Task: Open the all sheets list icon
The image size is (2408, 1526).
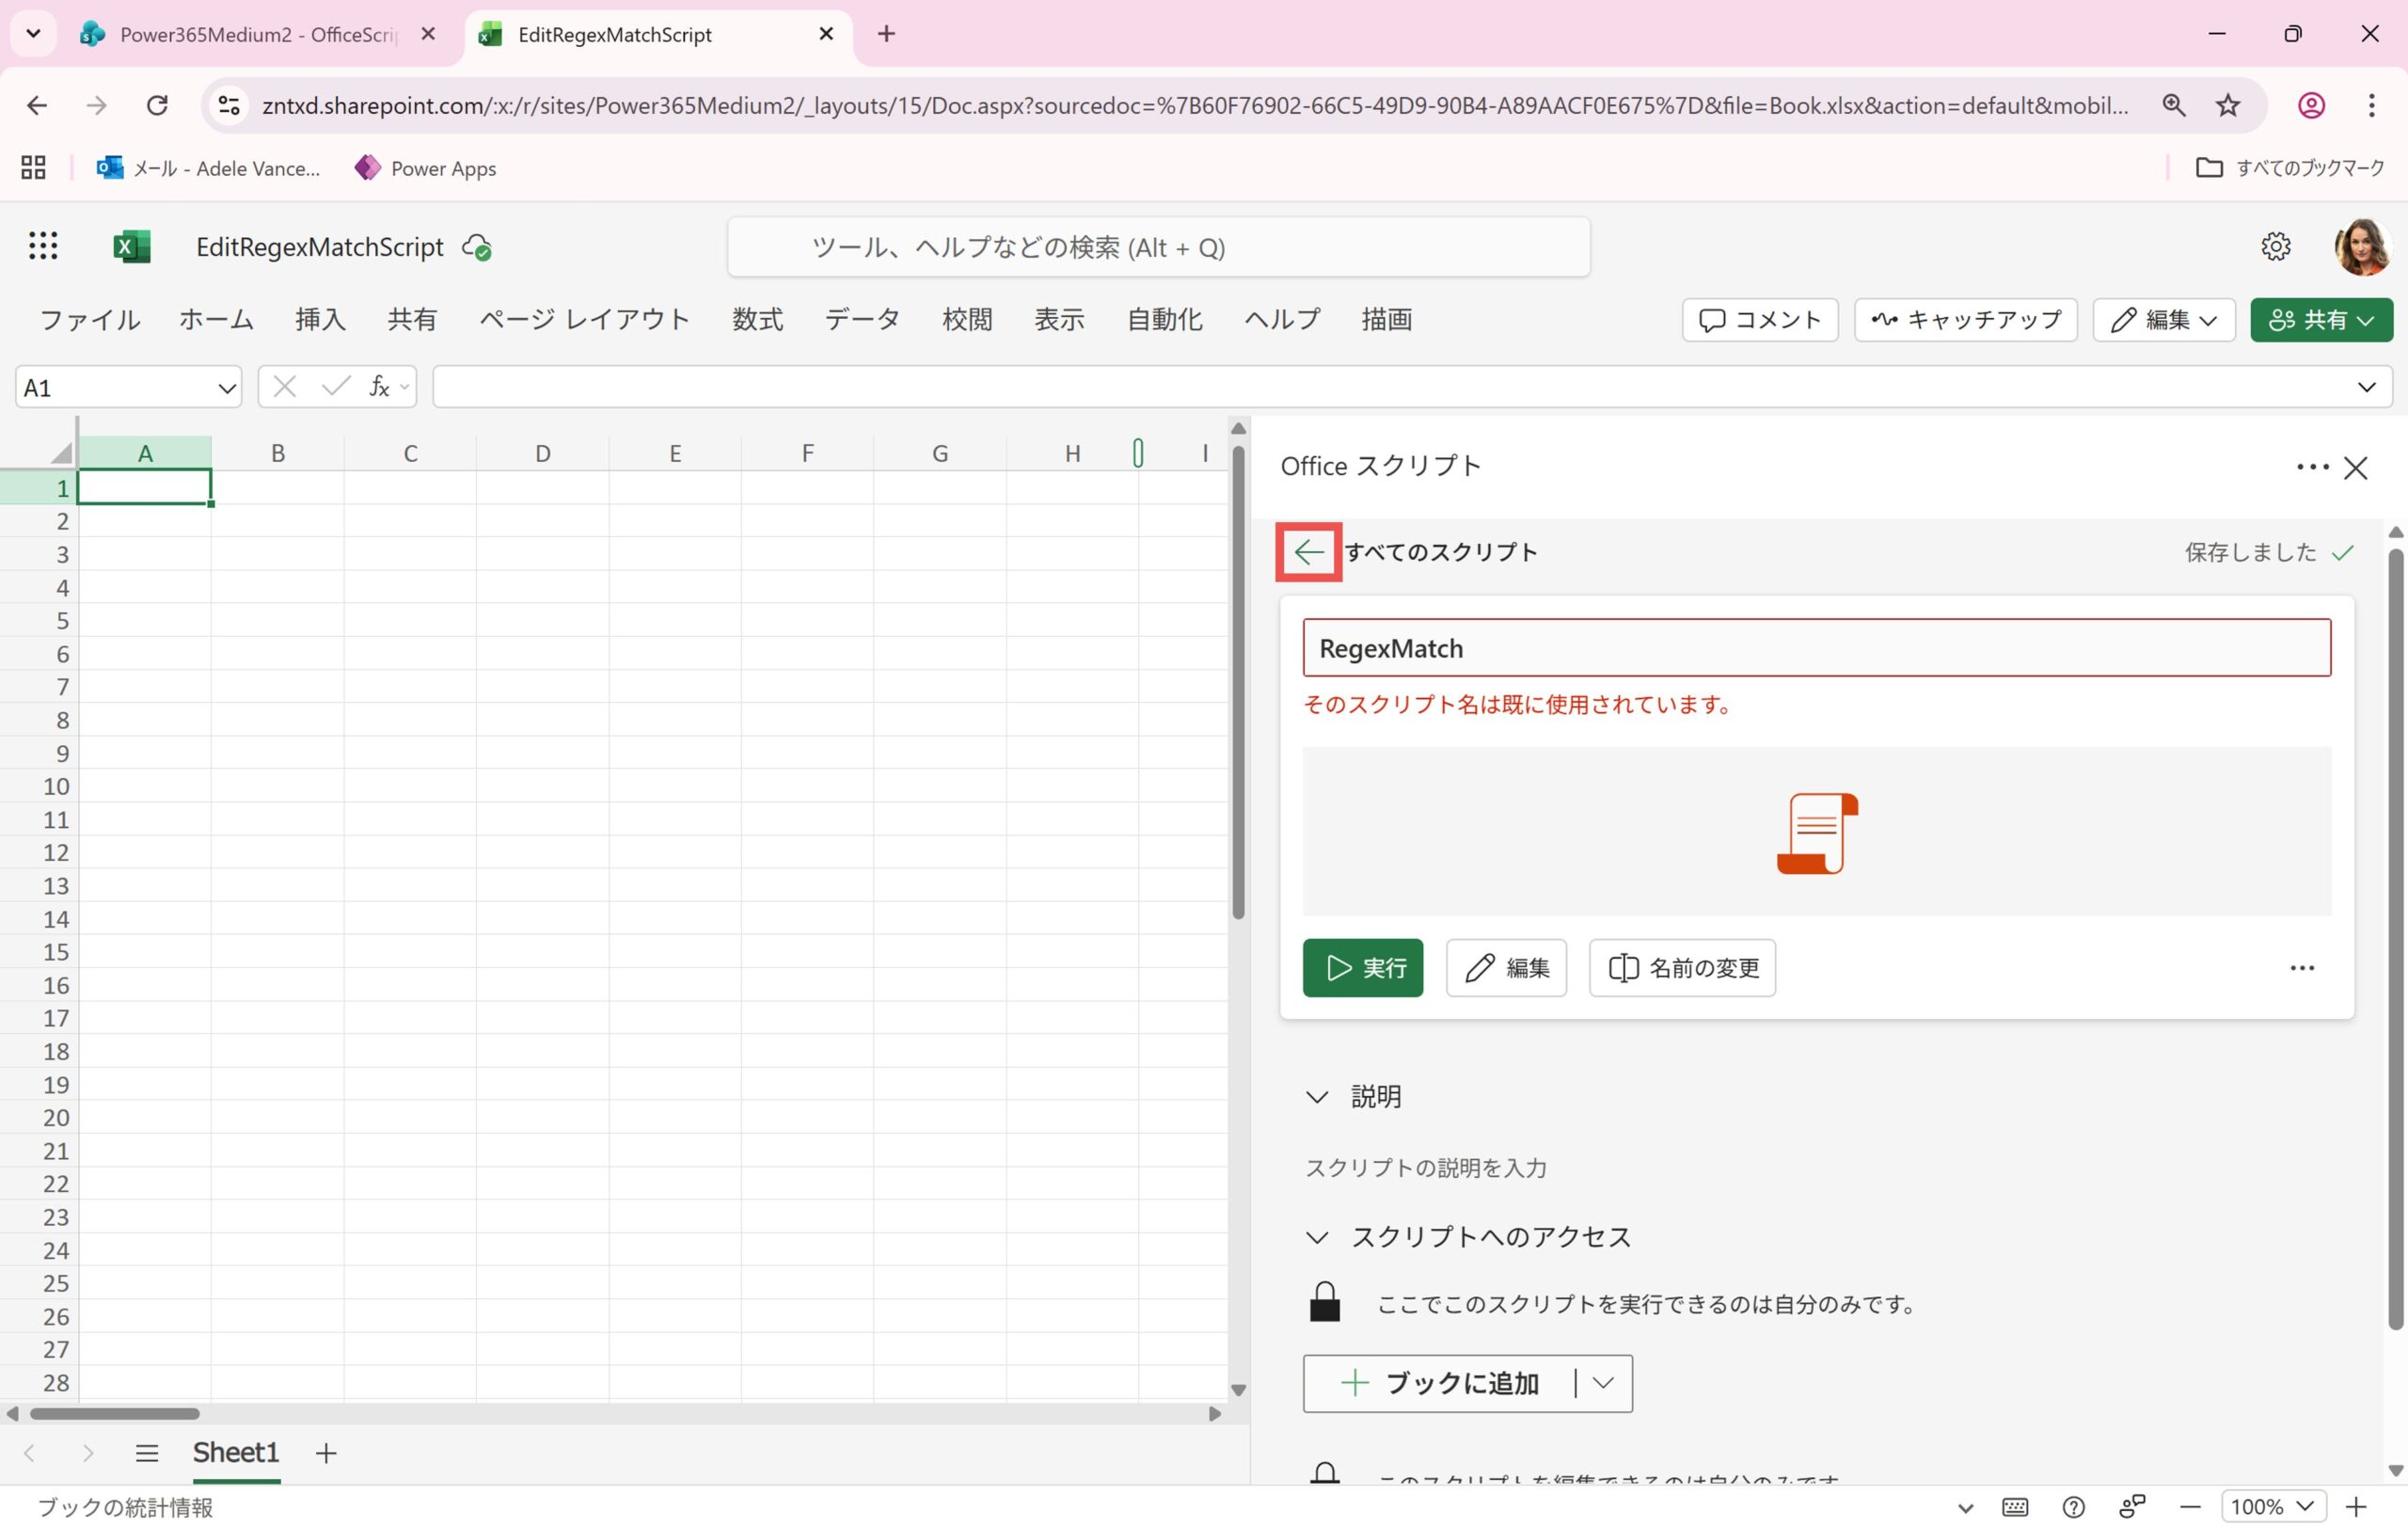Action: (x=146, y=1453)
